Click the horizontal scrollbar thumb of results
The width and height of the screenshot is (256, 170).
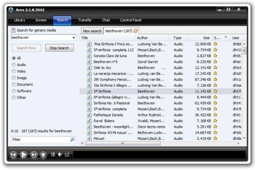[123, 144]
